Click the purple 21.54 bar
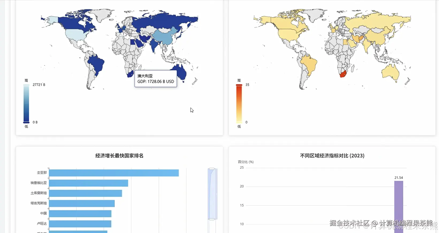439x233 pixels. tap(399, 207)
